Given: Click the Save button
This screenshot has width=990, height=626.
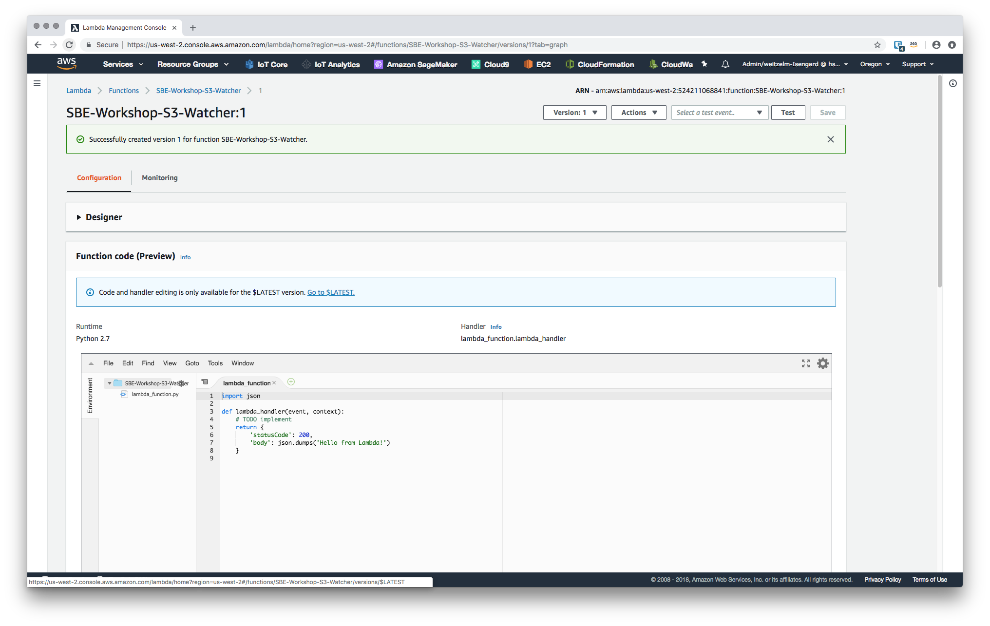Looking at the screenshot, I should 828,113.
